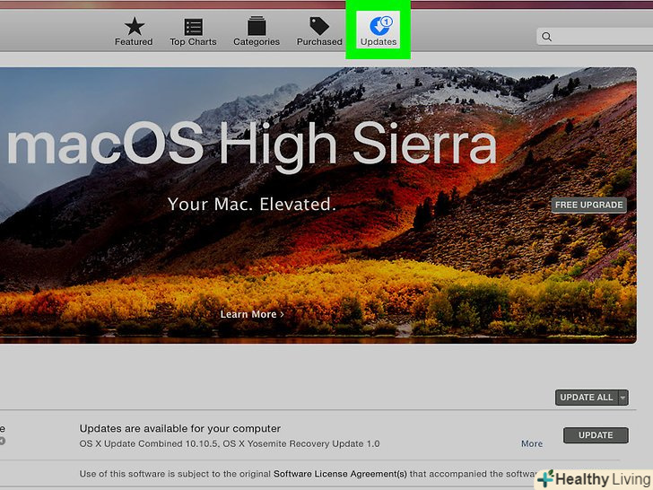Click the Updates badge showing 1
The height and width of the screenshot is (490, 653).
click(387, 22)
